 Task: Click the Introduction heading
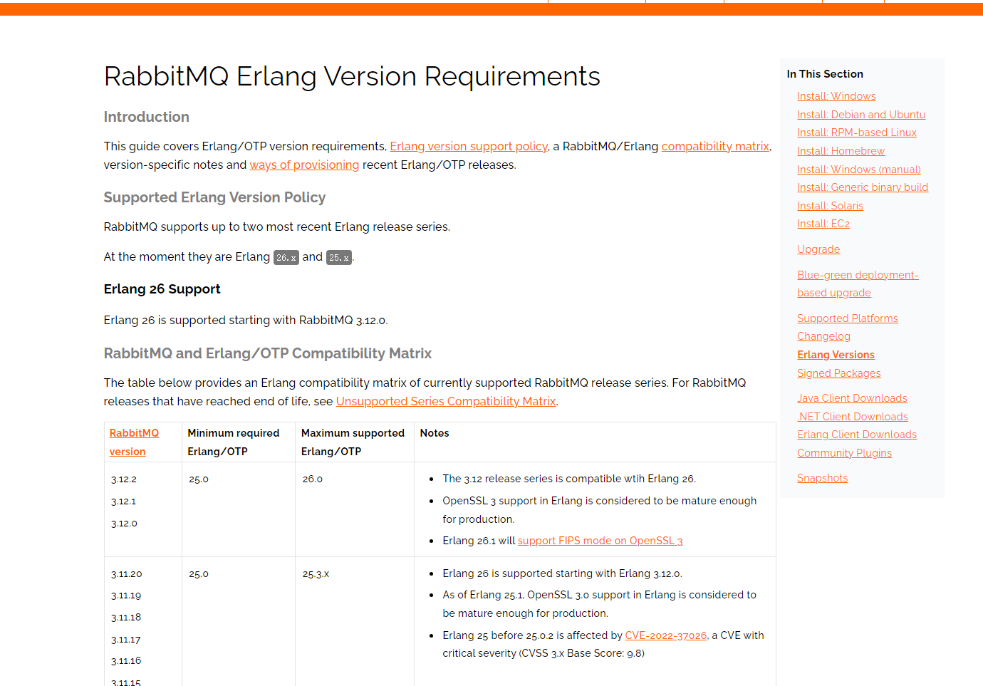(x=146, y=117)
